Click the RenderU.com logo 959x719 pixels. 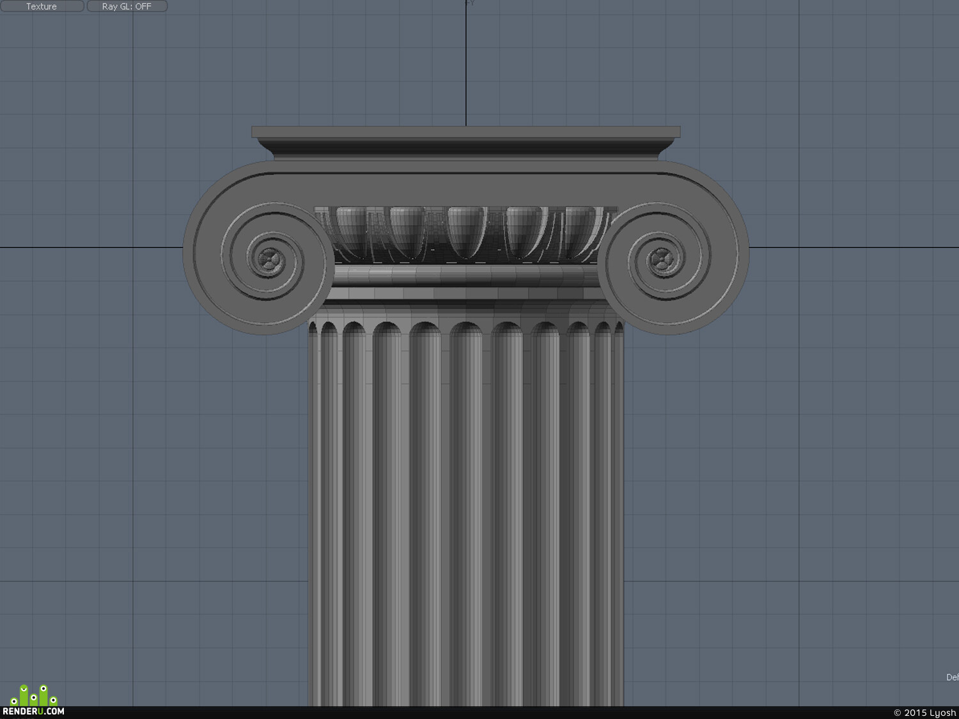click(33, 701)
